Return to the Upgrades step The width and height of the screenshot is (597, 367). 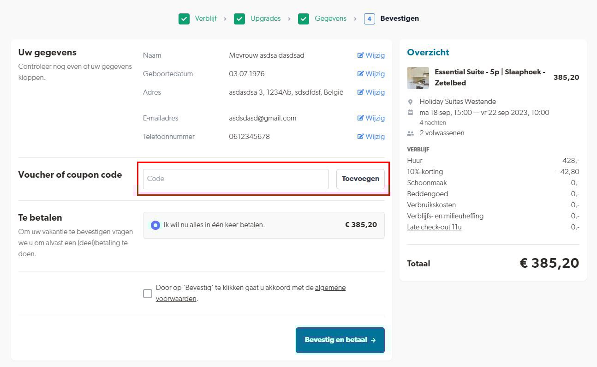265,19
